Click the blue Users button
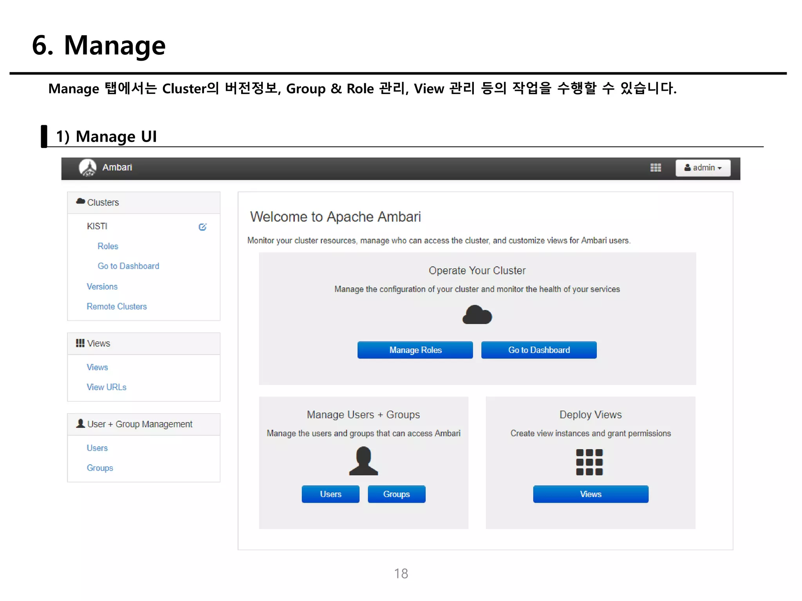The height and width of the screenshot is (601, 802). (x=331, y=494)
